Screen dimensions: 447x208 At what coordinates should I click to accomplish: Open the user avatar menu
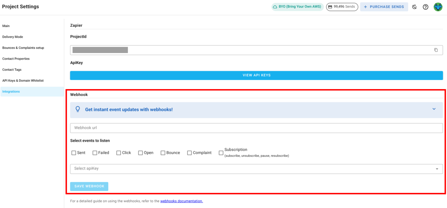438,7
